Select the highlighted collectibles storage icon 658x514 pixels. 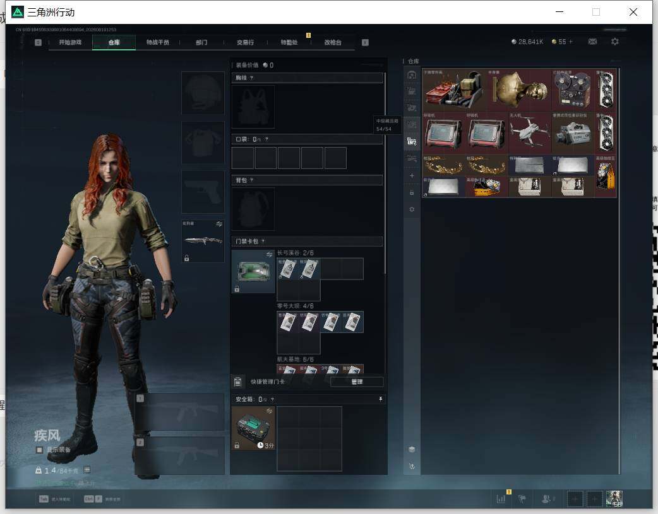[412, 141]
